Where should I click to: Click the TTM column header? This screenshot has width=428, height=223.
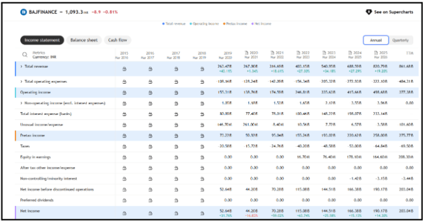(x=410, y=53)
